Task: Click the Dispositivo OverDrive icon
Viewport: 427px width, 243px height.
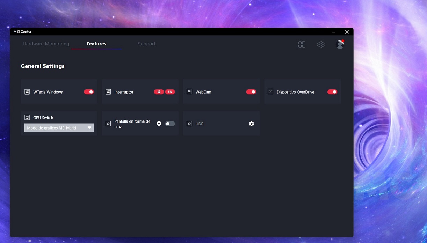Action: point(270,92)
